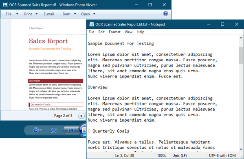Click the Actual size / fit to window button
244x159 pixels.
point(53,130)
